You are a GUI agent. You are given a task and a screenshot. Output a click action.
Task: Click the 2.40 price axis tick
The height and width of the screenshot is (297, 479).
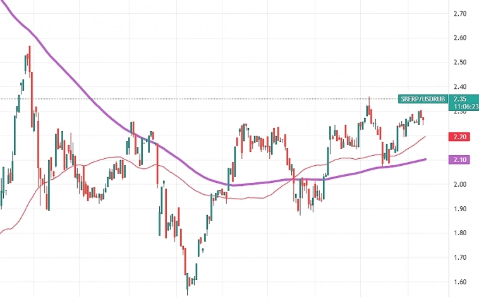[x=460, y=87]
